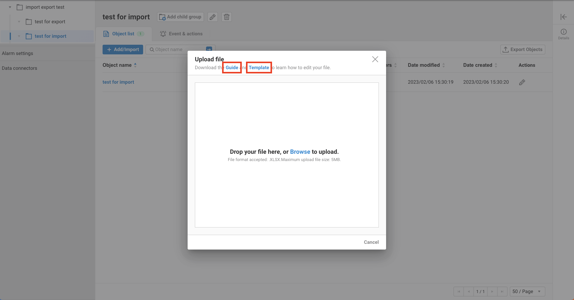Viewport: 574px width, 300px height.
Task: Collapse the import export test tree node
Action: tap(10, 7)
